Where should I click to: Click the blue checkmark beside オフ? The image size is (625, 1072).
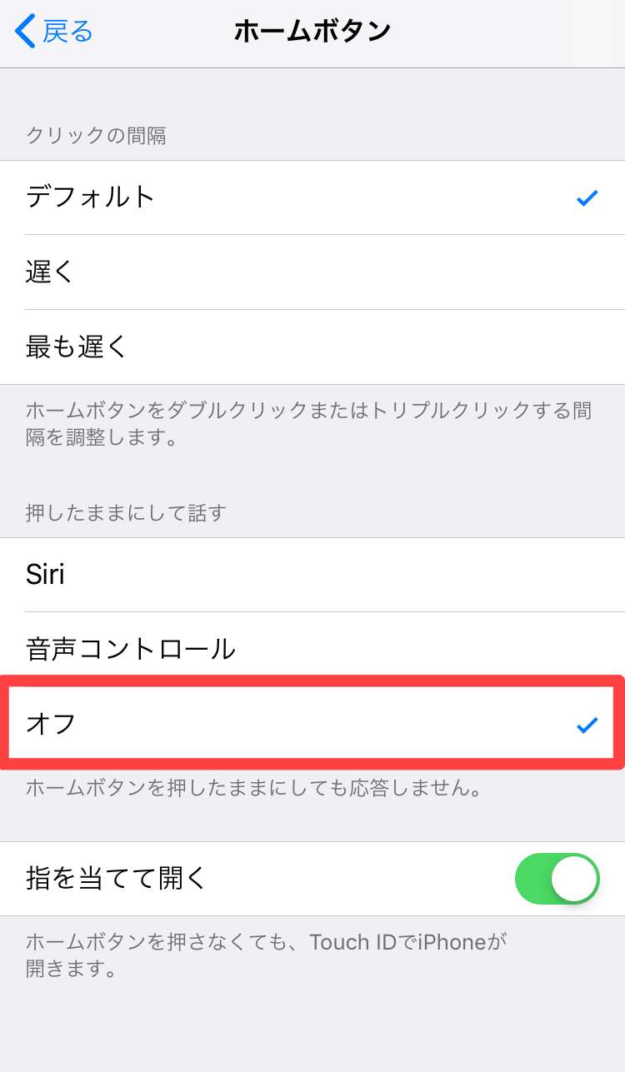[x=587, y=725]
